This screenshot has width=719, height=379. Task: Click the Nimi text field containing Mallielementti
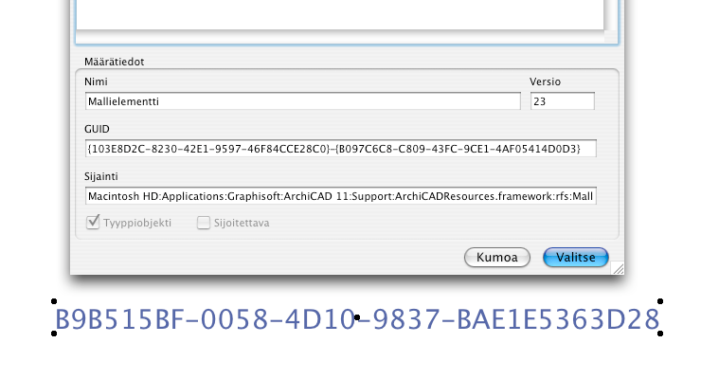coord(301,101)
